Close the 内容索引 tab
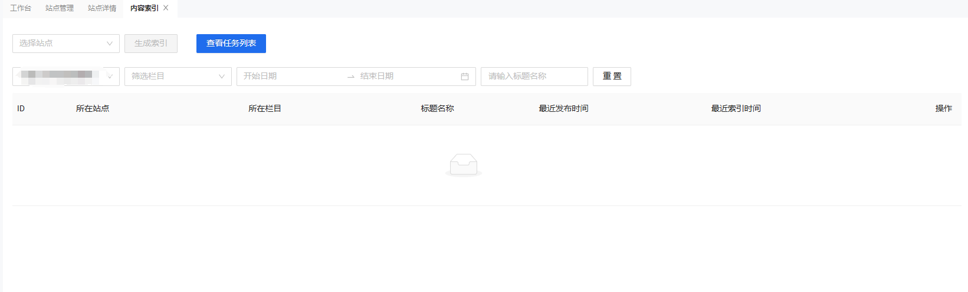Viewport: 968px width, 292px height. [x=166, y=8]
